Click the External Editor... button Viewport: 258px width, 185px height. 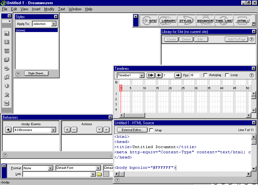(x=132, y=130)
